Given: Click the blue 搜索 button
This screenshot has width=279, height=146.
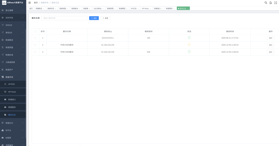Looking at the screenshot, I should [94, 18].
